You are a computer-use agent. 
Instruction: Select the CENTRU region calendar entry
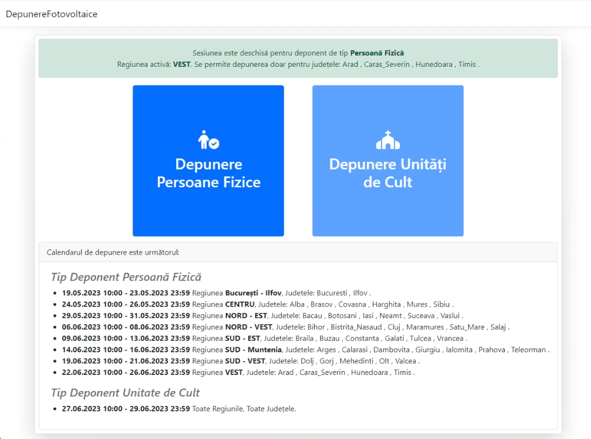(x=257, y=304)
